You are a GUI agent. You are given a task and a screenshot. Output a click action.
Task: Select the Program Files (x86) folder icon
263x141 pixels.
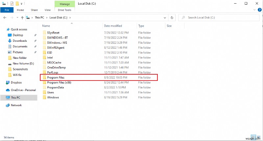44,82
